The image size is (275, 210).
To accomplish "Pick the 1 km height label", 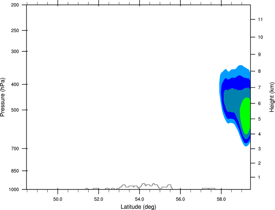I will 259,177.
